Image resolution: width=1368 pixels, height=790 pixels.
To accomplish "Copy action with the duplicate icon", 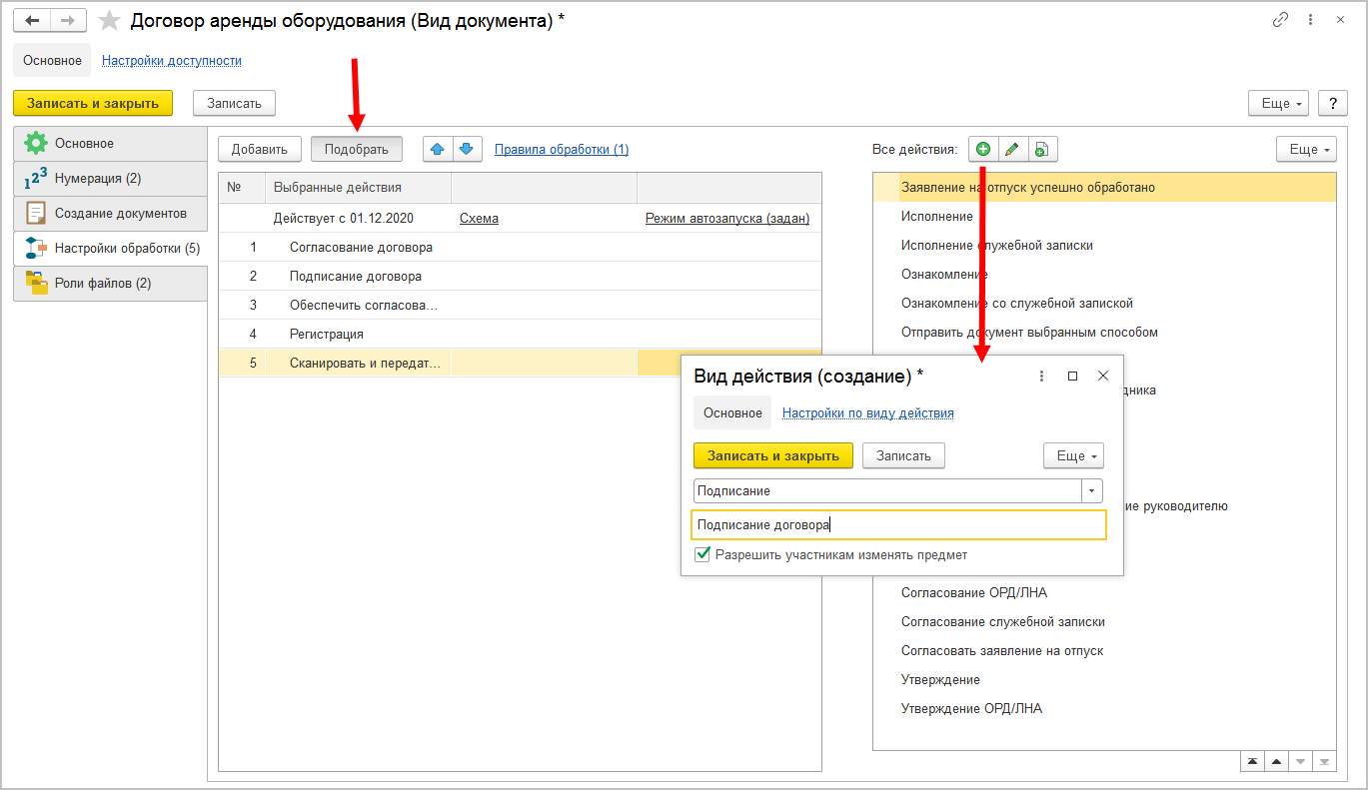I will 1041,149.
